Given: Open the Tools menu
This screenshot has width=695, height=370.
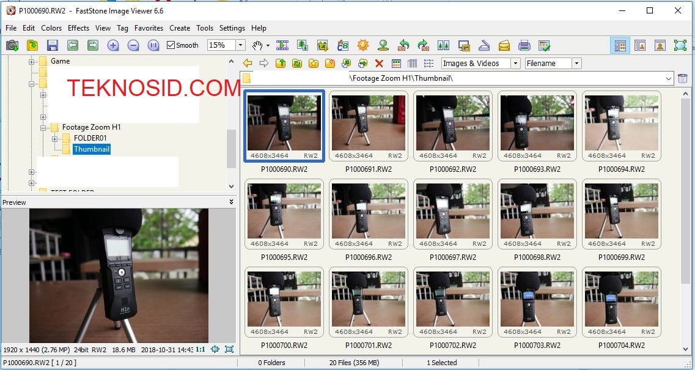Looking at the screenshot, I should pos(205,28).
